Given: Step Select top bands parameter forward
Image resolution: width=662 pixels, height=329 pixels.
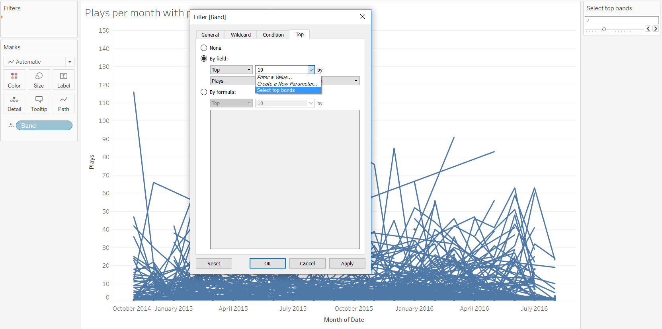Looking at the screenshot, I should coord(655,29).
